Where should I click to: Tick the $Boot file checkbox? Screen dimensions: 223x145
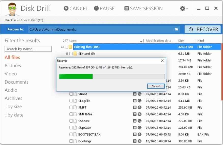71,94
